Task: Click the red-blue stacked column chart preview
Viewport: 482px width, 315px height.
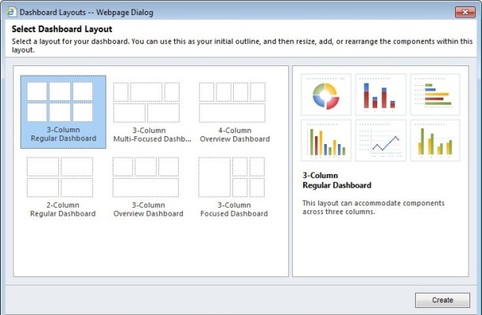Action: click(x=380, y=94)
